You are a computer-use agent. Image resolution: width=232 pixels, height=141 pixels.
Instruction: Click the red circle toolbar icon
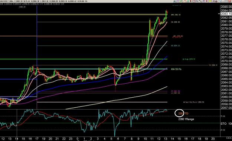(194, 1)
